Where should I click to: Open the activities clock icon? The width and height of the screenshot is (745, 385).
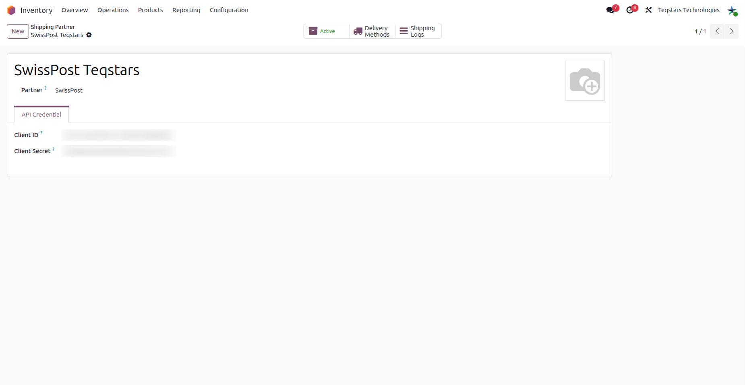(630, 10)
